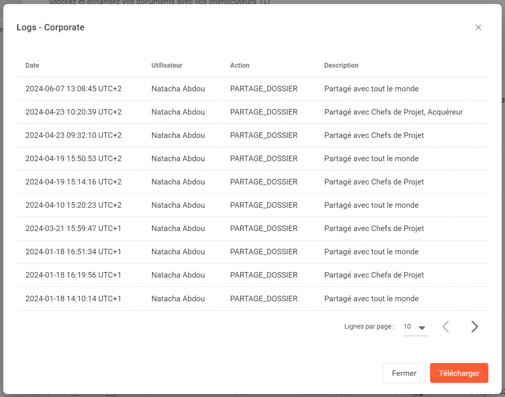Select description mentioning Chefs de Projet, Acquéreur
505x397 pixels.
pyautogui.click(x=393, y=112)
